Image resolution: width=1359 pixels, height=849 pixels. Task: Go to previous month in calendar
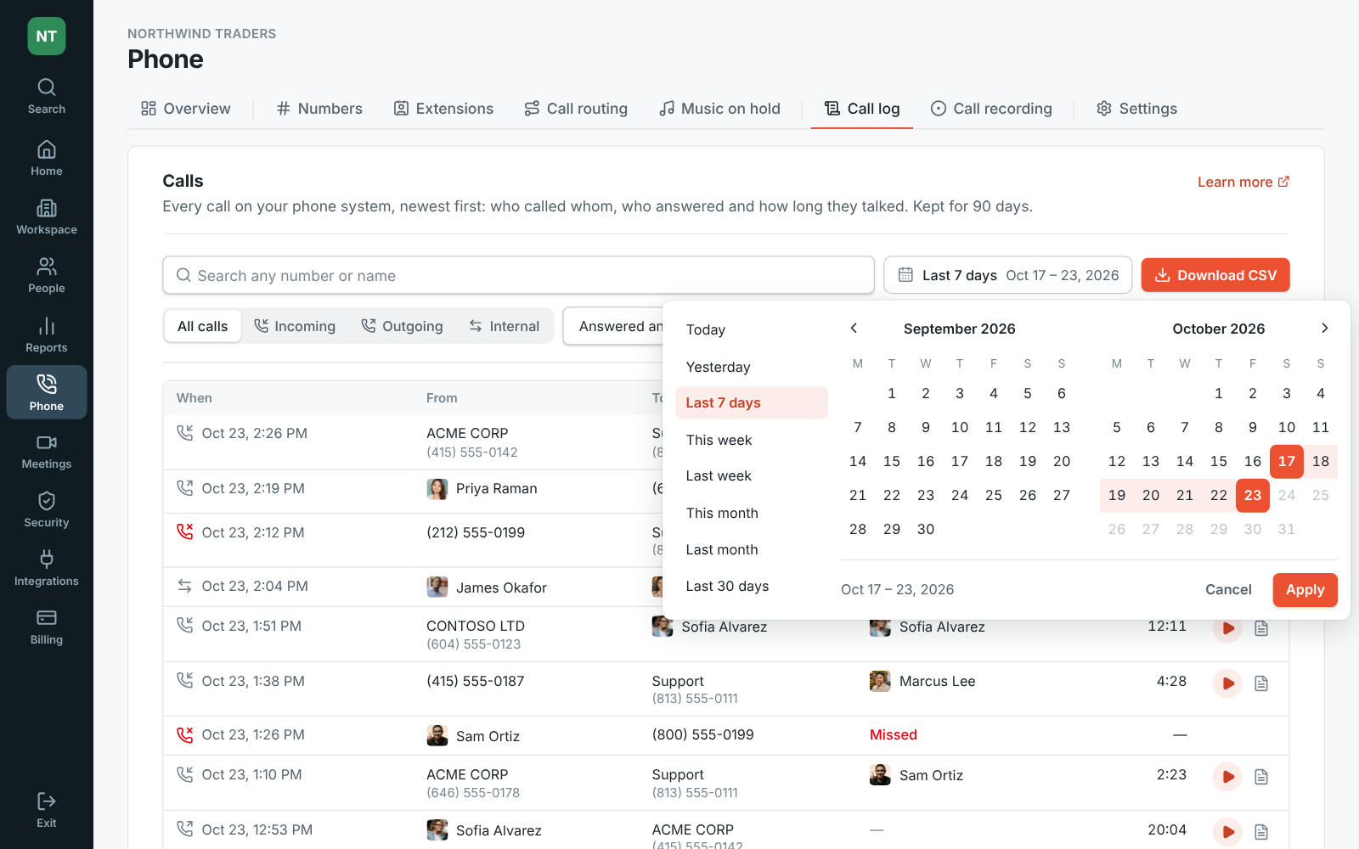(x=854, y=329)
